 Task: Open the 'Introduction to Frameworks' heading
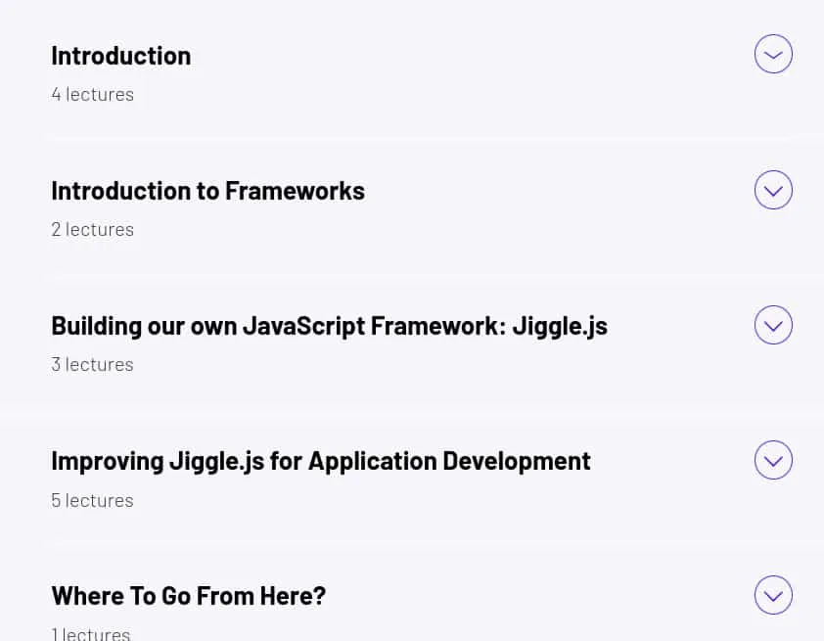pyautogui.click(x=208, y=191)
